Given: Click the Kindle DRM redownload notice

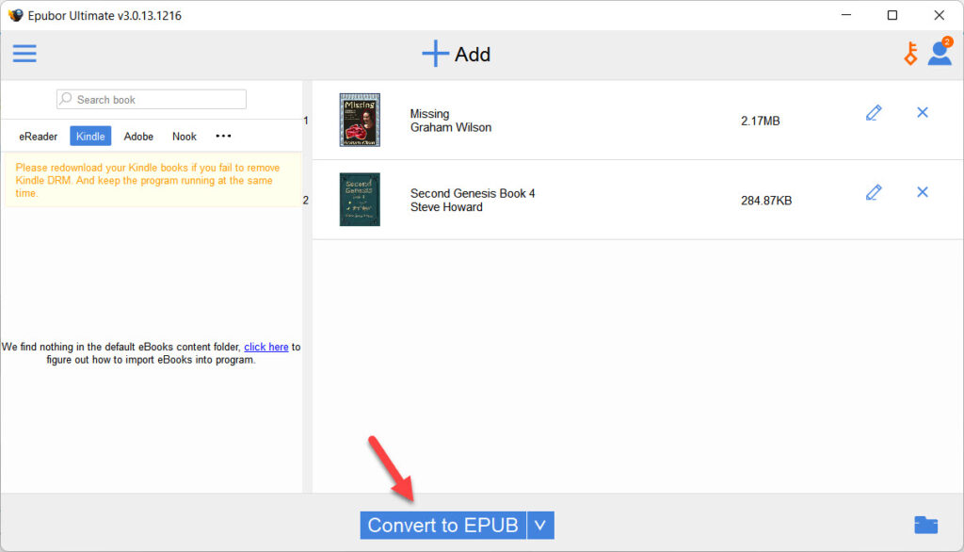Looking at the screenshot, I should (x=153, y=180).
